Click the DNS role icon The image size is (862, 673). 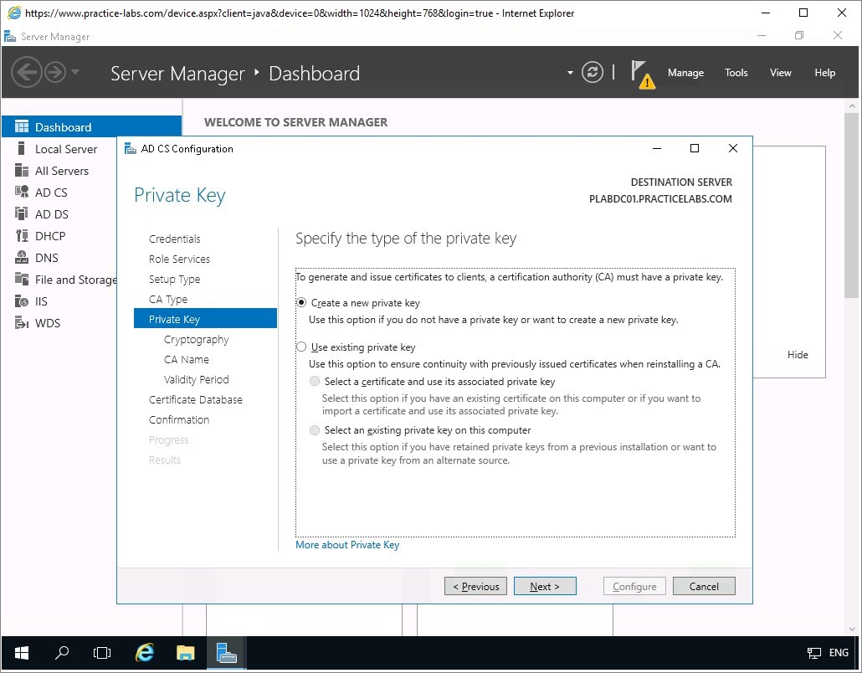coord(22,257)
